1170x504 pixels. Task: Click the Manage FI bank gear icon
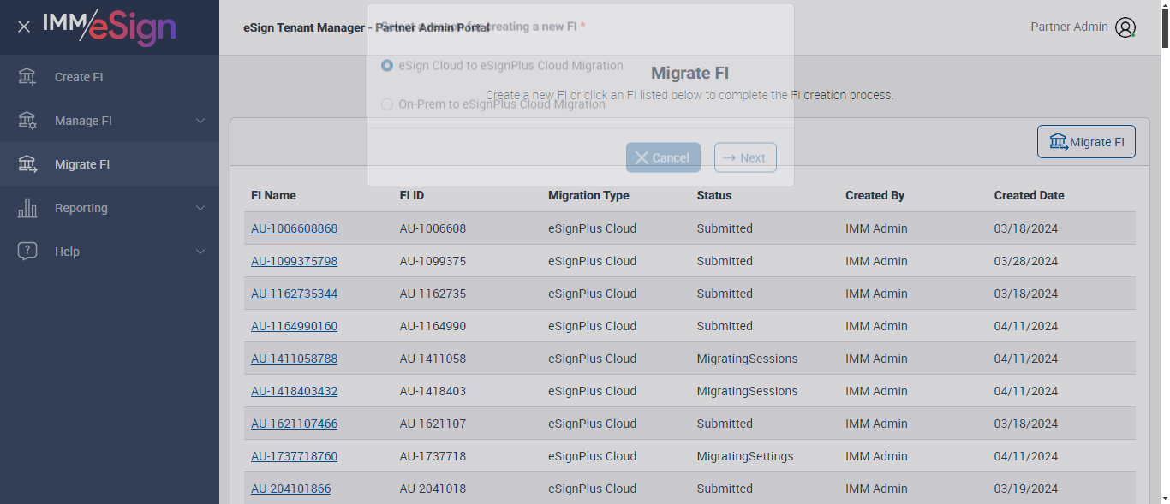(27, 121)
